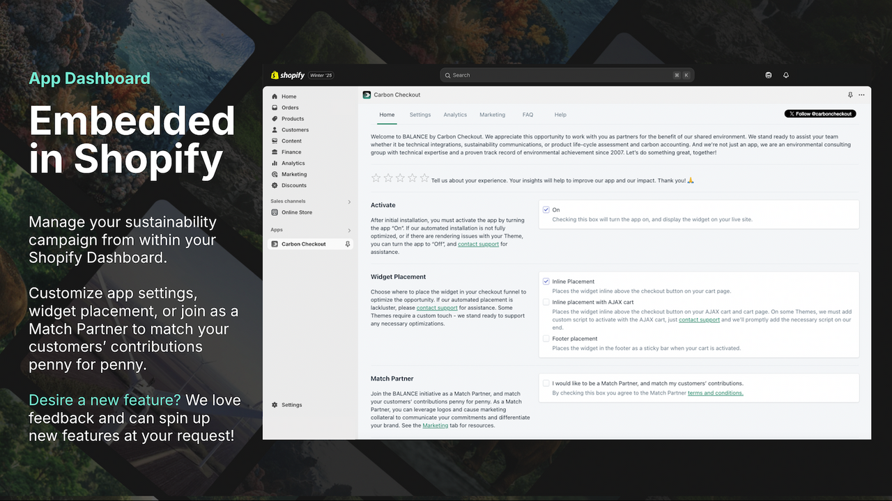
Task: Click the store icon beside bell
Action: [x=769, y=75]
